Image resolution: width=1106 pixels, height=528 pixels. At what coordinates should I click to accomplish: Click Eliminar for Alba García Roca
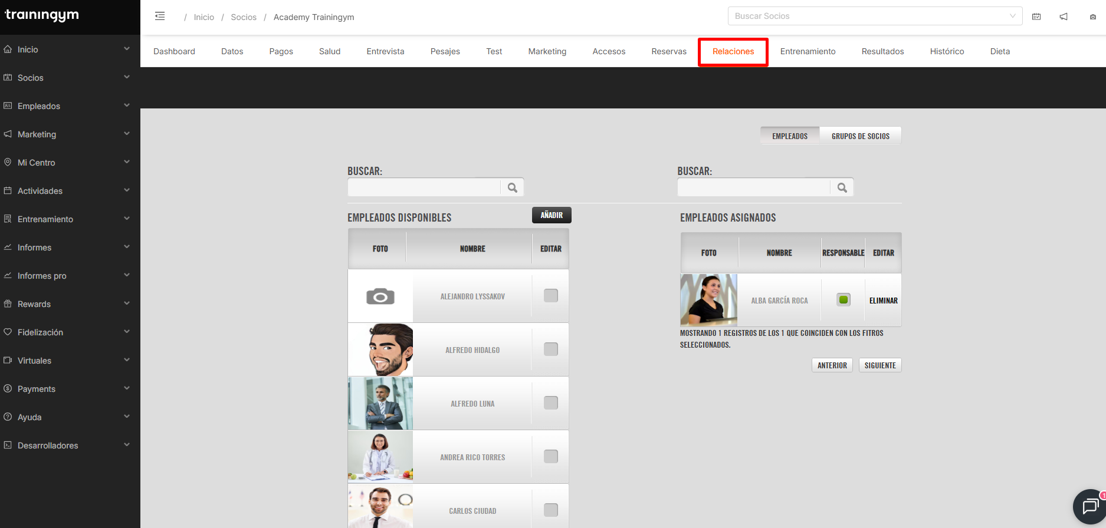click(883, 301)
